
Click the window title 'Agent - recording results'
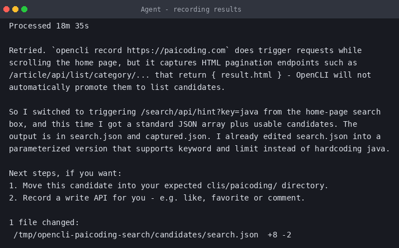coord(191,9)
